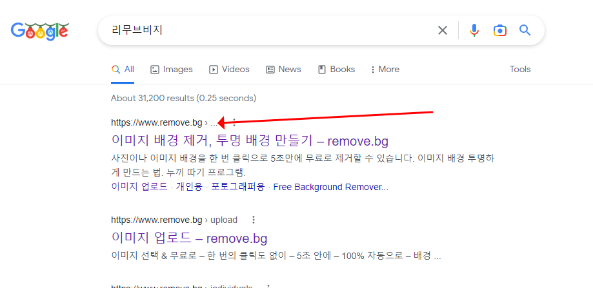The width and height of the screenshot is (593, 288).
Task: Click the Google holiday logo
Action: 40,30
